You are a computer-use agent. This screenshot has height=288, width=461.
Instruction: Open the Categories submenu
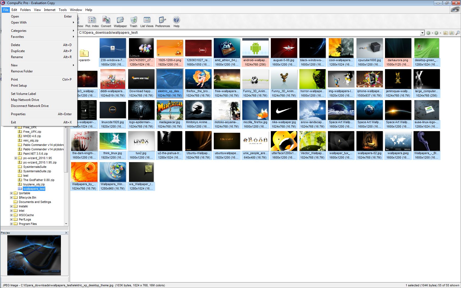tap(40, 31)
